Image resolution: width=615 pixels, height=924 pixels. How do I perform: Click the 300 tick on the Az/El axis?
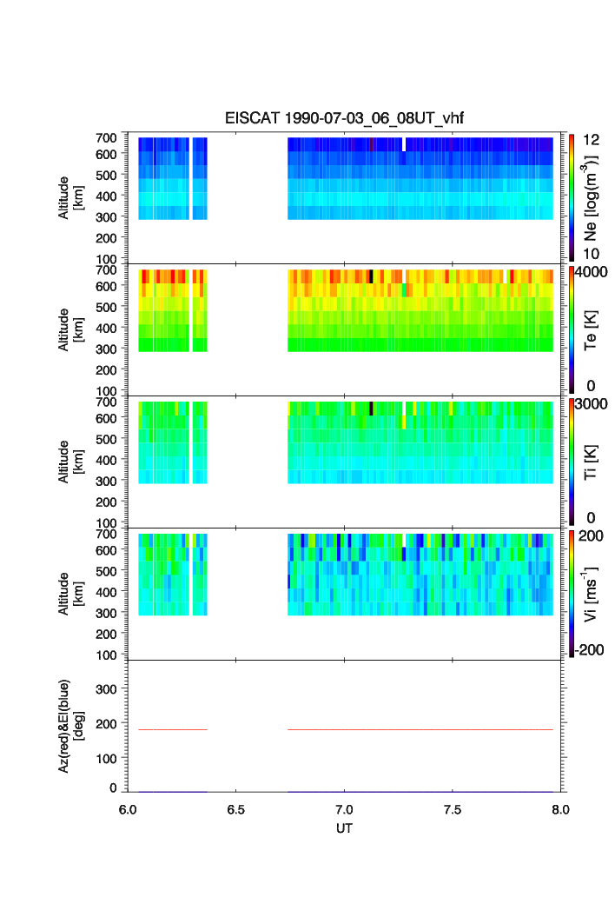107,689
